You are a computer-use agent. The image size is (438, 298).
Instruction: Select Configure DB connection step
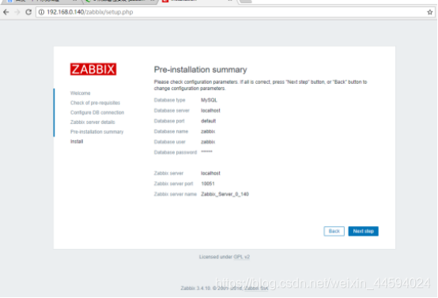coord(97,112)
